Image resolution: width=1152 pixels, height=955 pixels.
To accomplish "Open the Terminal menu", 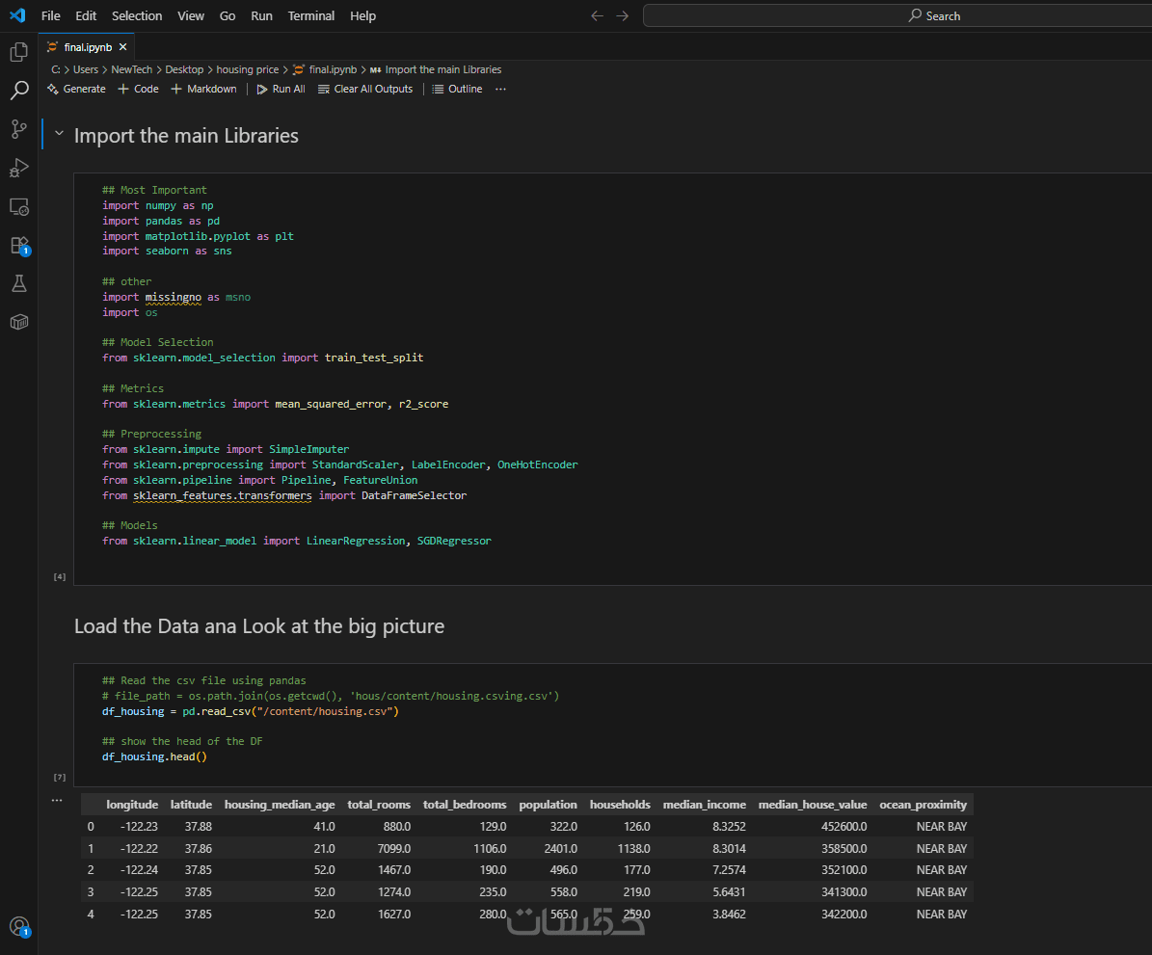I will [311, 15].
